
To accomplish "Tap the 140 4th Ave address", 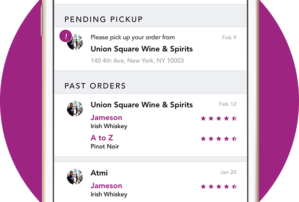I will coord(137,60).
